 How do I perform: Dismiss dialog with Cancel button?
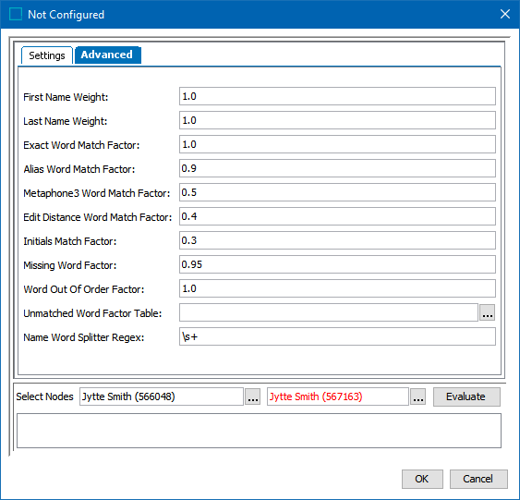(x=478, y=479)
